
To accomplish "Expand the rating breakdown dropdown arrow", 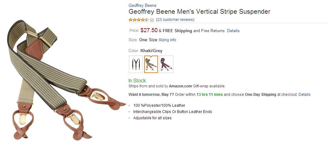I will (x=152, y=20).
